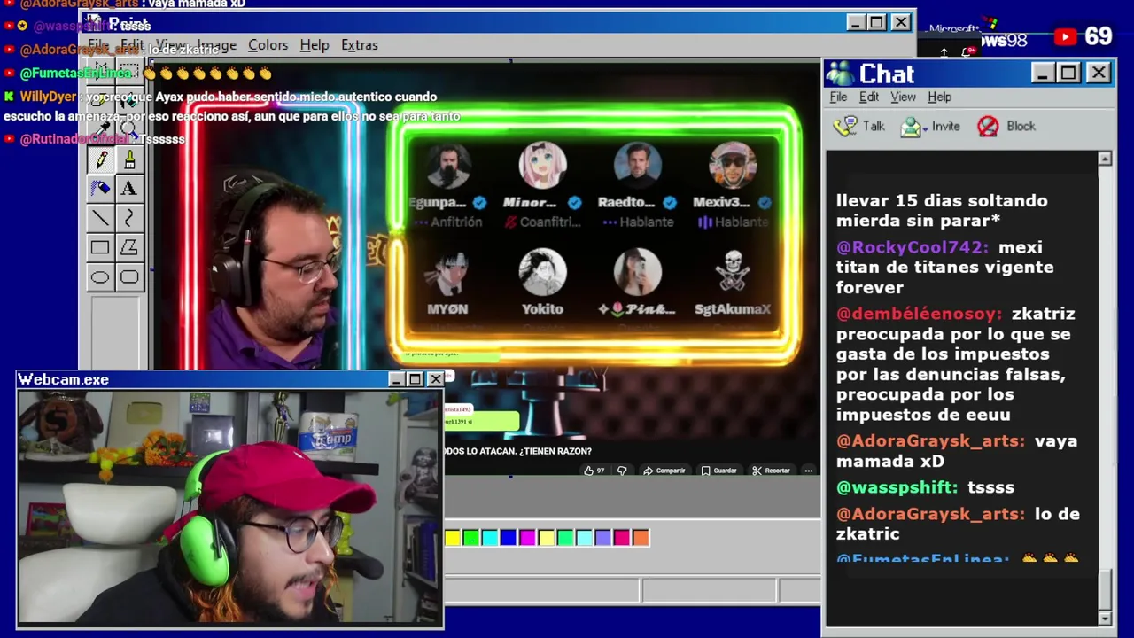Image resolution: width=1134 pixels, height=638 pixels.
Task: Click Mexiv3 speaker avatar in Space
Action: pos(732,166)
